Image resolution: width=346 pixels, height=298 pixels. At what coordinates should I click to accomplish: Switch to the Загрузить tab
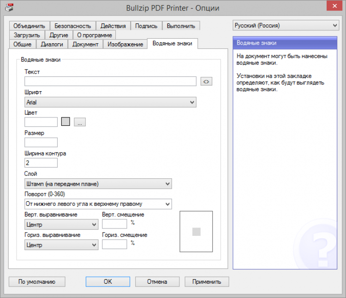click(27, 35)
